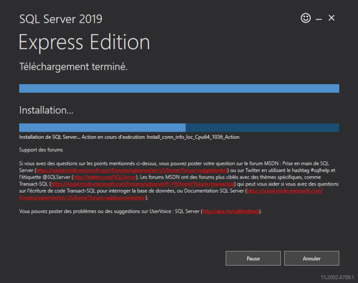Image resolution: width=358 pixels, height=283 pixels.
Task: Select the Téléchargement terminé status text
Action: [73, 67]
